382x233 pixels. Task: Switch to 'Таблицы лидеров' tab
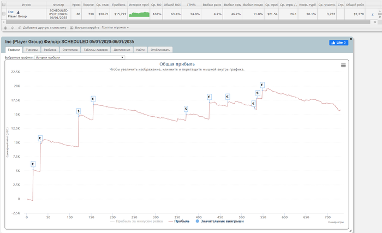pyautogui.click(x=95, y=50)
